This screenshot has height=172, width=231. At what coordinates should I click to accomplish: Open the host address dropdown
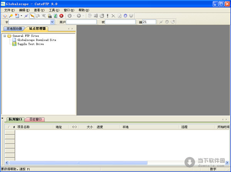point(52,22)
